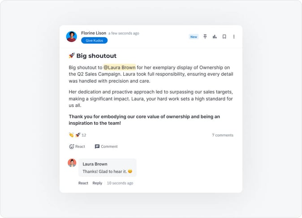
Task: Click the @Laura Brown mention
Action: point(120,68)
